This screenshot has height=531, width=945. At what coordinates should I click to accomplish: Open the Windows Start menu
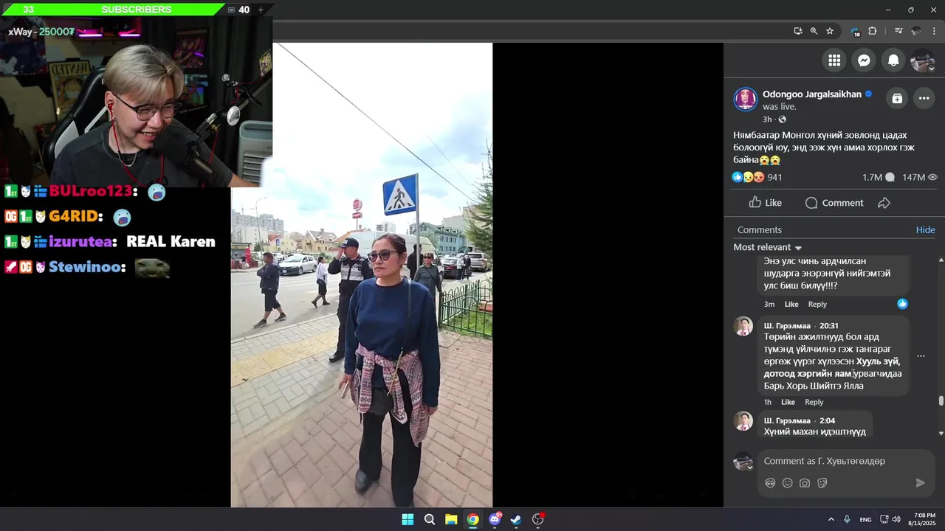tap(408, 519)
